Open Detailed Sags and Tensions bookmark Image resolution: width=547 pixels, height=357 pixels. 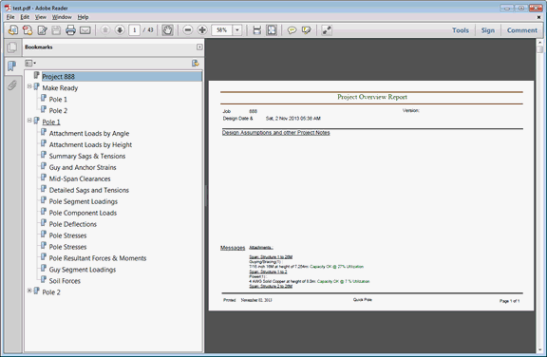(x=89, y=190)
